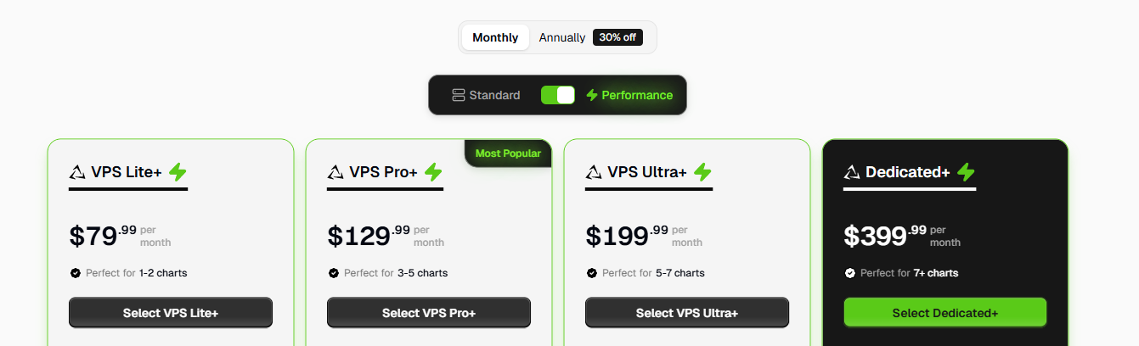1139x346 pixels.
Task: Click the lightning bolt beside VPS Lite+
Action: click(x=178, y=172)
